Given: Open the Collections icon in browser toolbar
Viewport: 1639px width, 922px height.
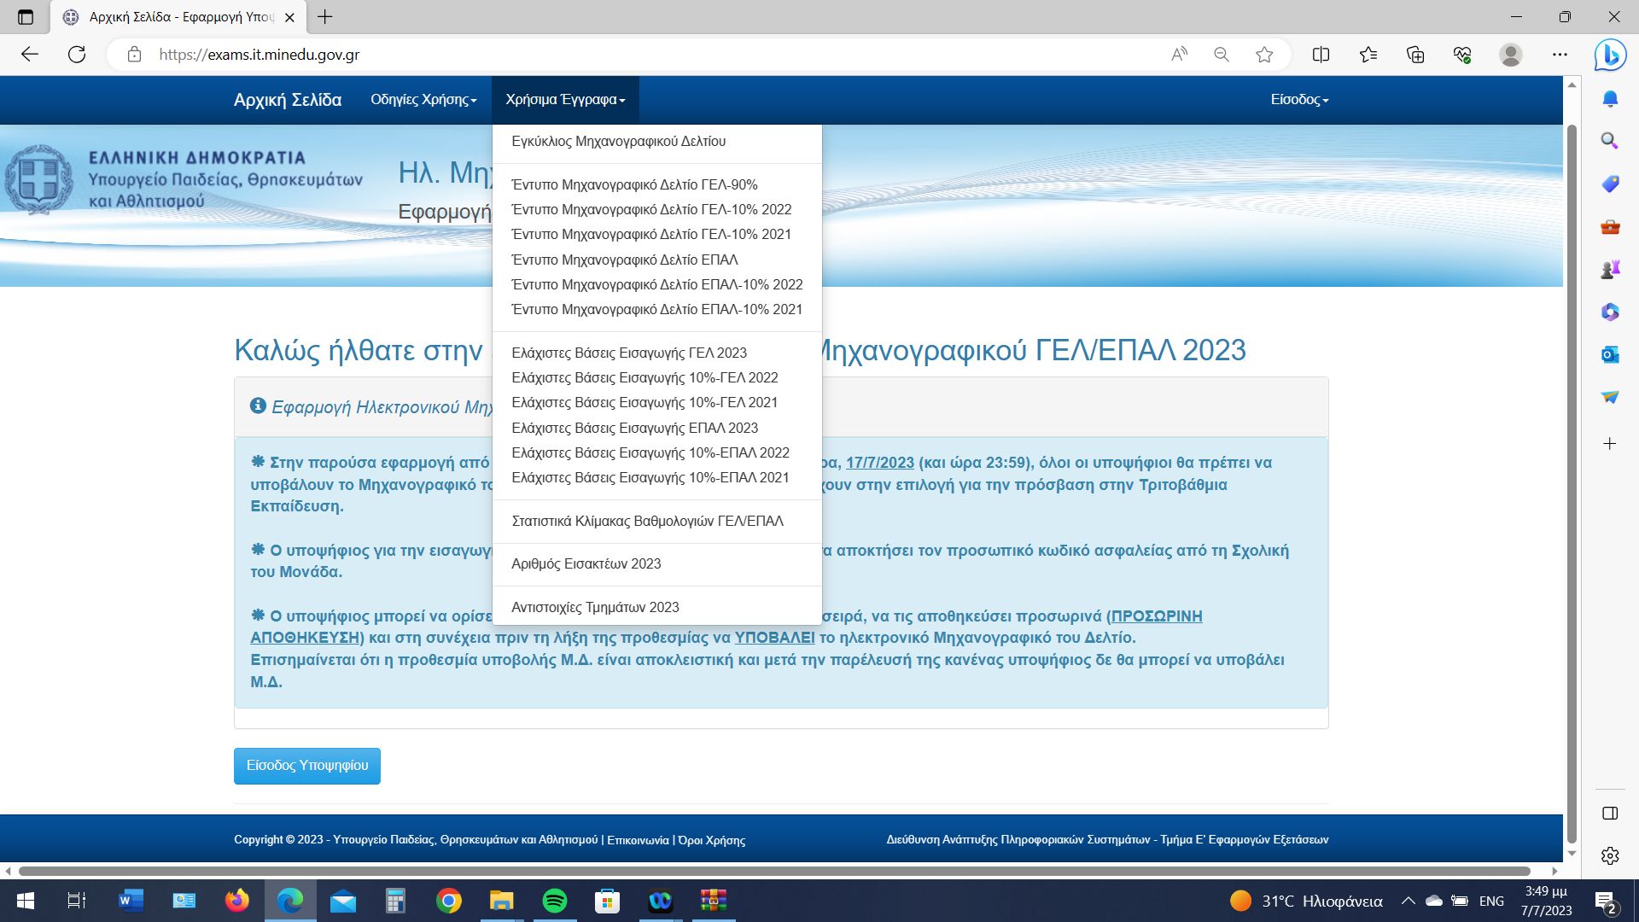Looking at the screenshot, I should 1415,55.
